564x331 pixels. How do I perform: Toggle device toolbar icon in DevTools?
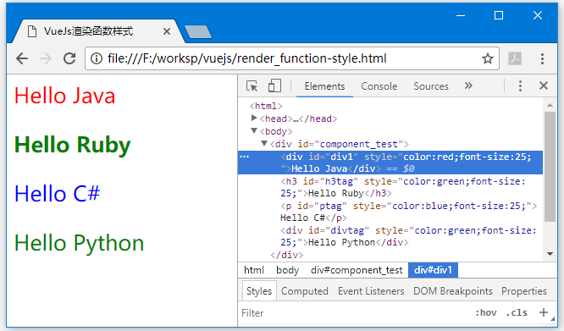tap(274, 86)
